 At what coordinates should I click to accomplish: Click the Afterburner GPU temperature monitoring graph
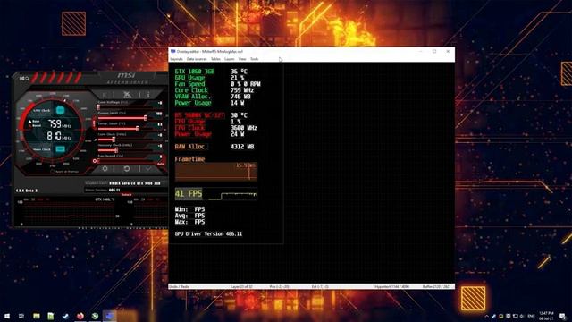click(x=70, y=213)
